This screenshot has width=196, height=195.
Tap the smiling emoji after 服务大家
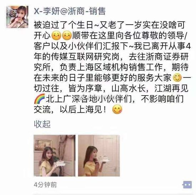tap(177, 78)
